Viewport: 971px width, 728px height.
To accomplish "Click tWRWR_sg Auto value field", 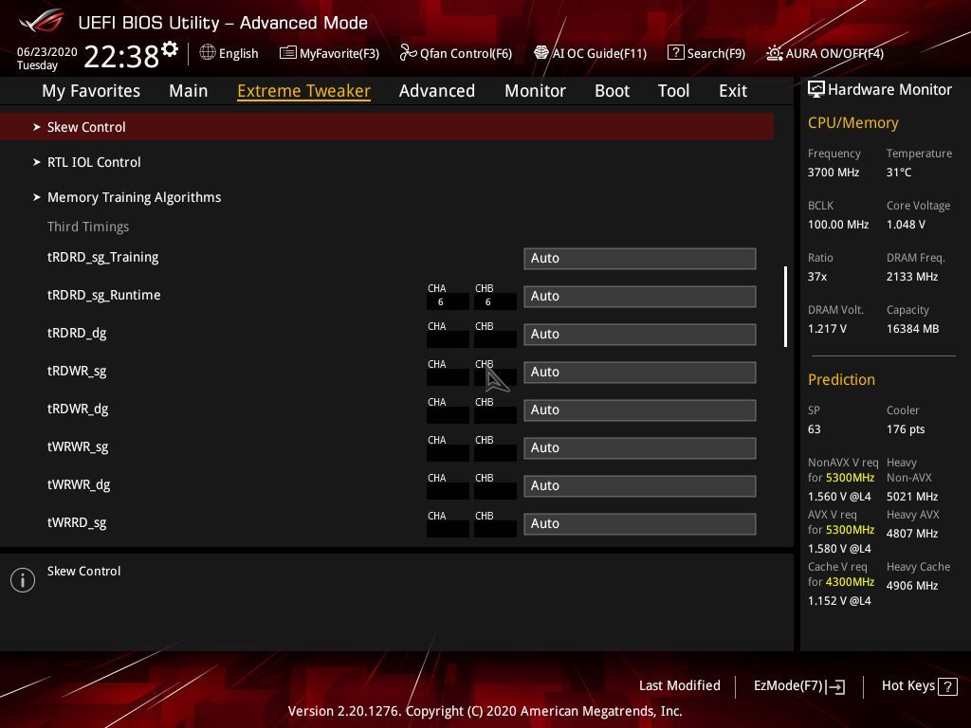I will [640, 448].
